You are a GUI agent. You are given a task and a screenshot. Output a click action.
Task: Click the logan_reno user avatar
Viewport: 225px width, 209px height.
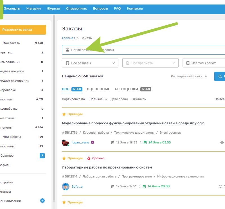pyautogui.click(x=66, y=142)
